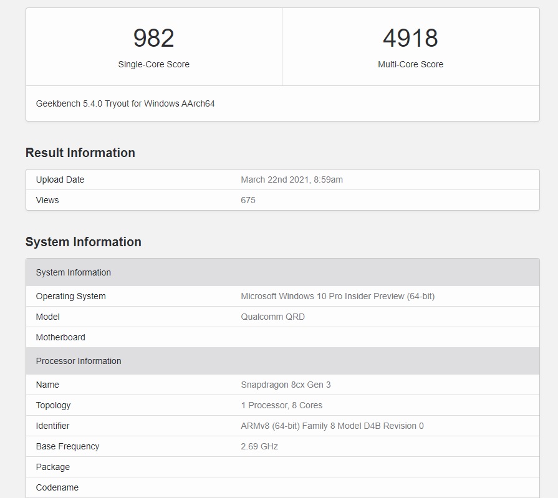
Task: Click the gray Processor Information table header
Action: pyautogui.click(x=79, y=361)
